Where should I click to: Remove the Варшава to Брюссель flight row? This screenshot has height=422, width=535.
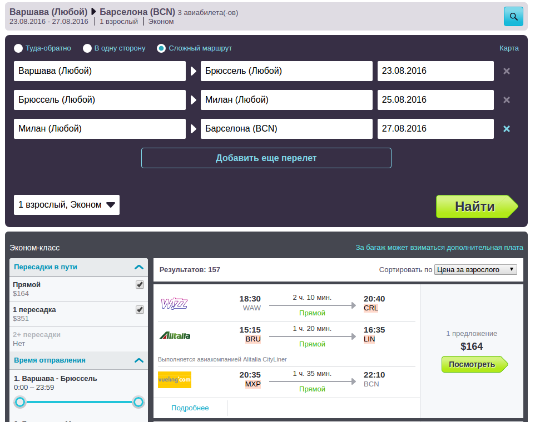pyautogui.click(x=507, y=71)
